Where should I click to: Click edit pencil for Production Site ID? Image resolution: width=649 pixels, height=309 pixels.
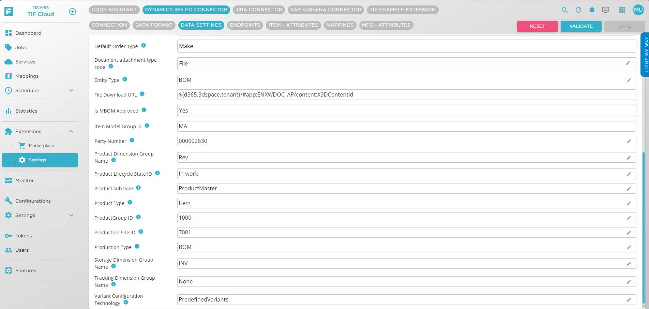click(x=629, y=233)
